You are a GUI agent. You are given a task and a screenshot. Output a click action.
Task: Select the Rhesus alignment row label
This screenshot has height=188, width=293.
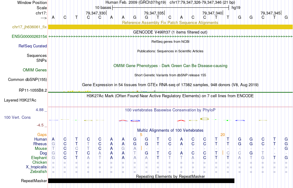(x=40, y=144)
